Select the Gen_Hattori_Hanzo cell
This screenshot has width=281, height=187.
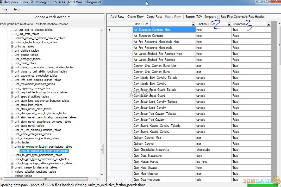click(164, 162)
